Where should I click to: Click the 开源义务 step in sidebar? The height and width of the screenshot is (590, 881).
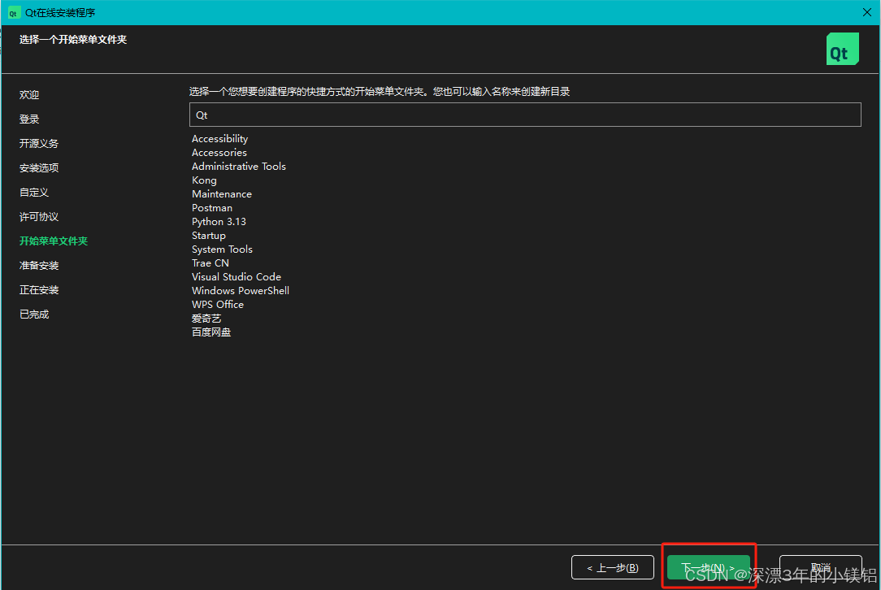(x=39, y=143)
